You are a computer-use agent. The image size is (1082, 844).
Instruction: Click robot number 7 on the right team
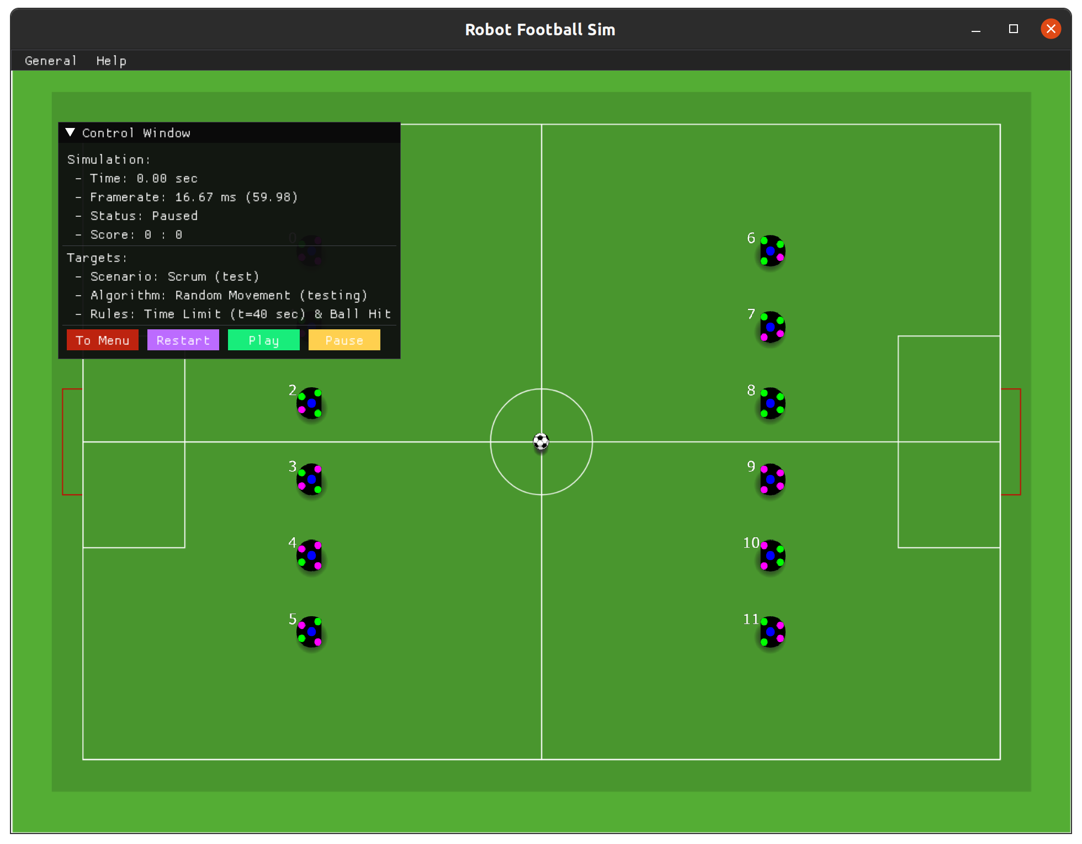click(x=771, y=327)
